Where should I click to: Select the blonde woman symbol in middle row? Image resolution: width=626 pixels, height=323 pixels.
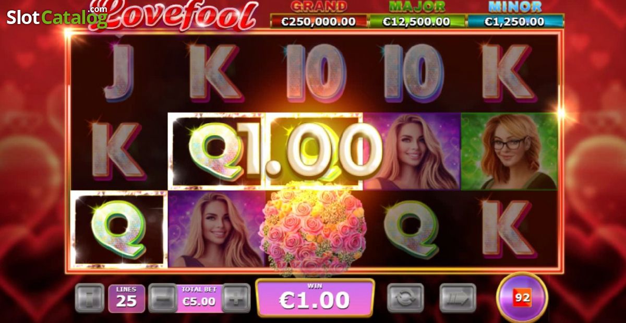point(412,151)
